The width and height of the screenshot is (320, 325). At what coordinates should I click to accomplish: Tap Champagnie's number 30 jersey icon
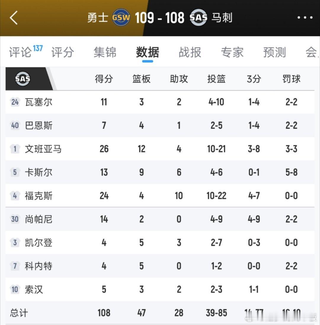point(15,219)
